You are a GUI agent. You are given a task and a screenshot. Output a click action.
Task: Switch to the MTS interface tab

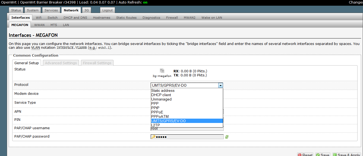54,25
